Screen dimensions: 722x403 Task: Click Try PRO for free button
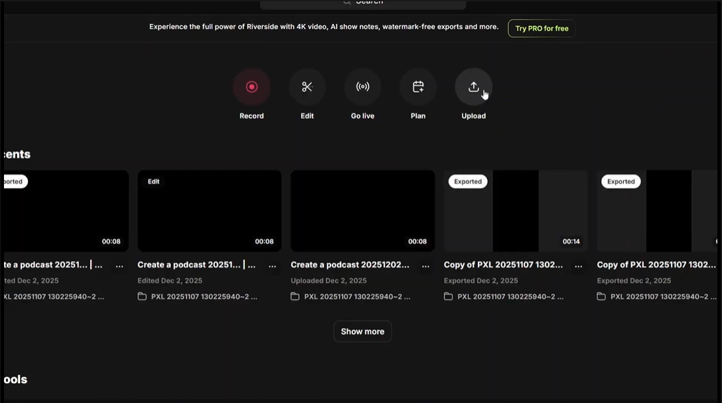click(541, 29)
